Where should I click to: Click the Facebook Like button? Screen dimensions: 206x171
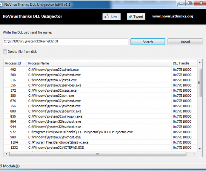pos(111,17)
